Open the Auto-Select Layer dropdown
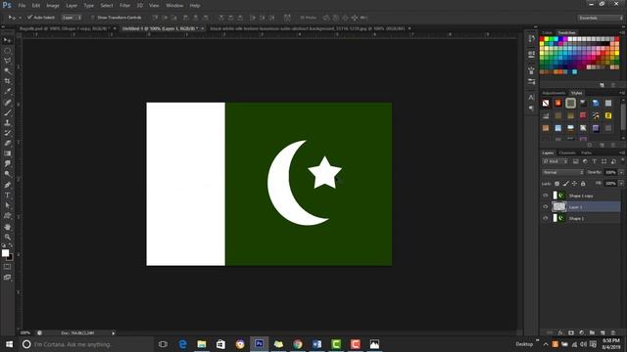 pyautogui.click(x=72, y=18)
